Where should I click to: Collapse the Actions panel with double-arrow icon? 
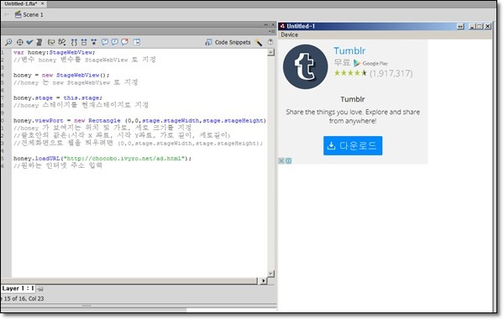coord(265,24)
